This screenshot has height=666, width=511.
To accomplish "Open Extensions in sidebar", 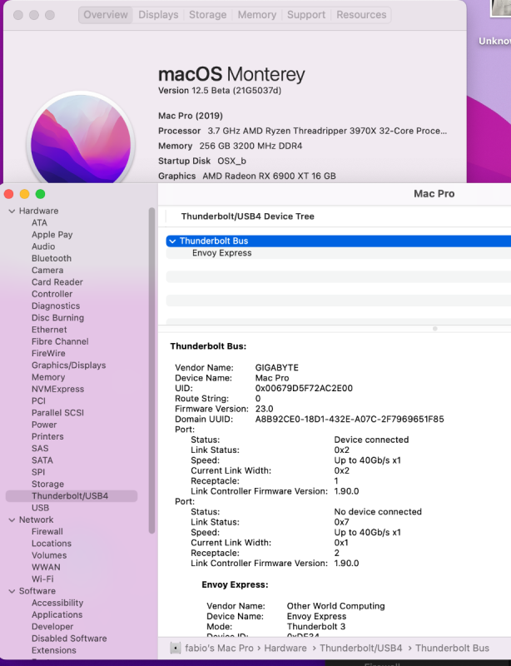I will pyautogui.click(x=54, y=651).
